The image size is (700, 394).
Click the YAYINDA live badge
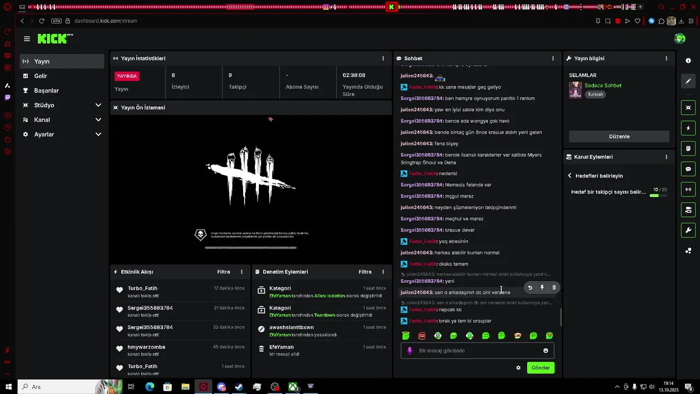[x=127, y=76]
